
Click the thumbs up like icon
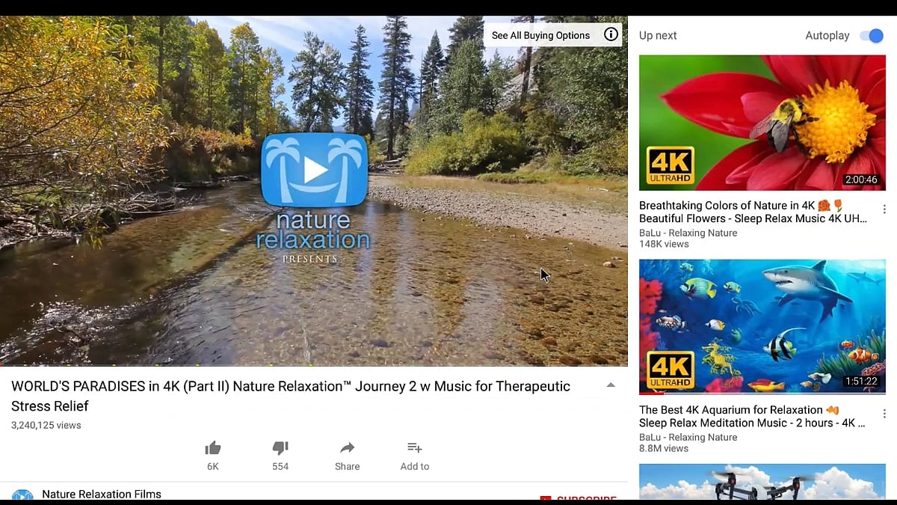[212, 447]
